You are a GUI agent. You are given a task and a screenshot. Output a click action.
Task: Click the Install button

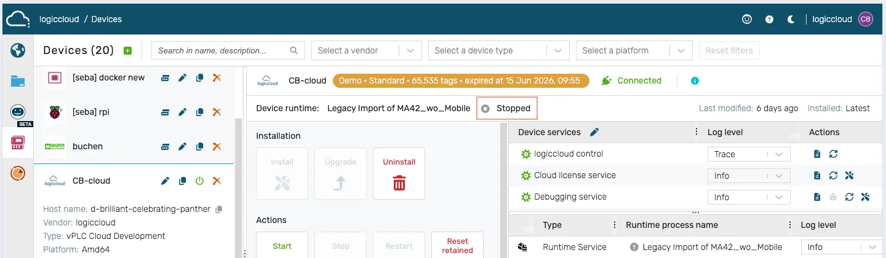(282, 173)
